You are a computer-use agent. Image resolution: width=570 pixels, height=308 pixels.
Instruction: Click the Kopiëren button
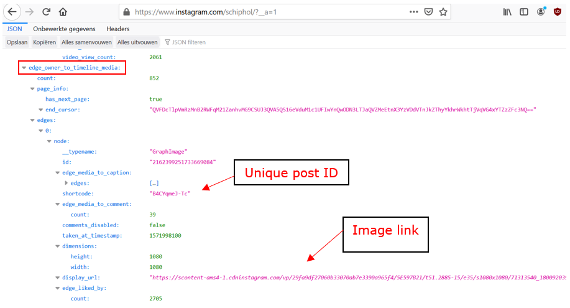point(44,42)
